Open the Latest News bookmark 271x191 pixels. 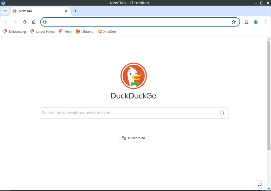click(43, 32)
